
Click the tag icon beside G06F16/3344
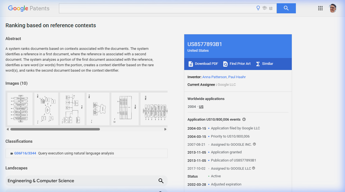(12, 153)
